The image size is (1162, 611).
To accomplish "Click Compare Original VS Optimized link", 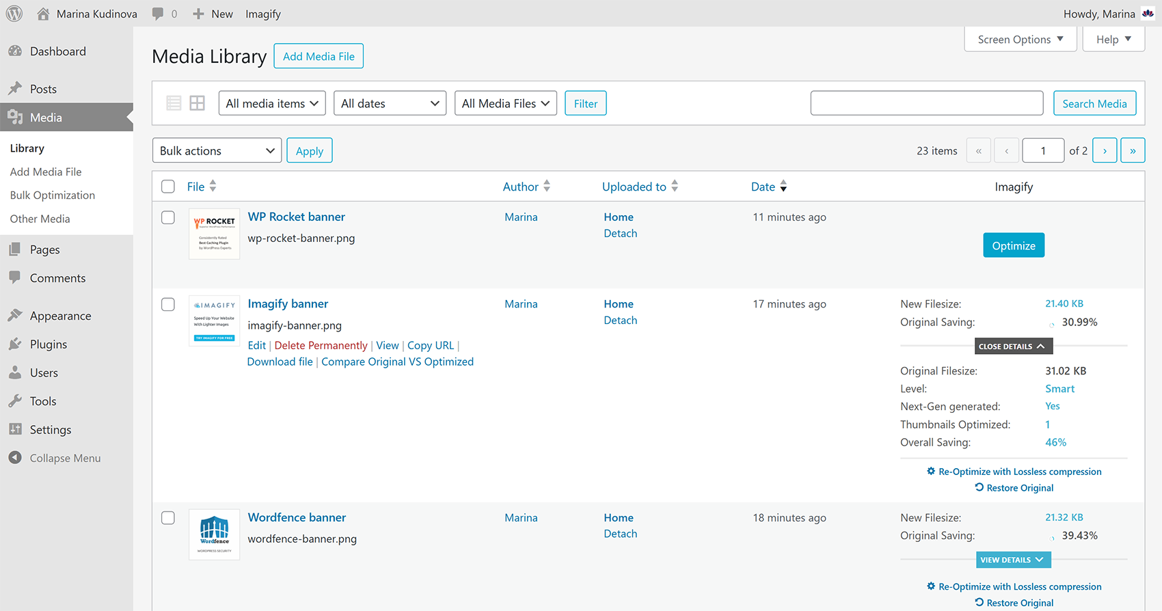I will (398, 362).
